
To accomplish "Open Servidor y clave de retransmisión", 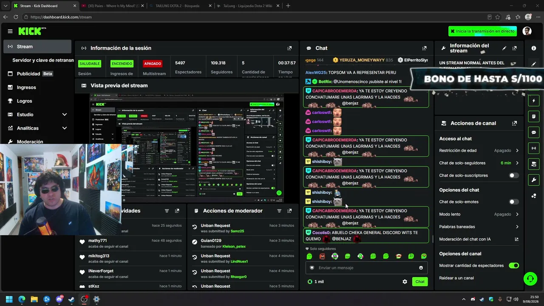I will (43, 60).
